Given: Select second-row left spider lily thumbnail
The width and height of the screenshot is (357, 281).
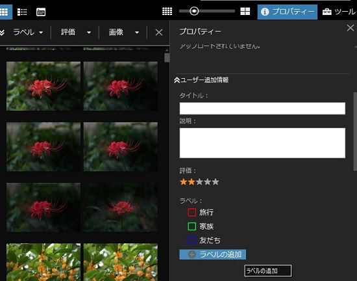Looking at the screenshot, I should (x=43, y=147).
